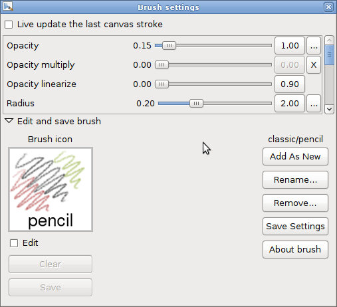The image size is (337, 307).
Task: Reset Opacity linearize to 0.90
Action: click(290, 84)
